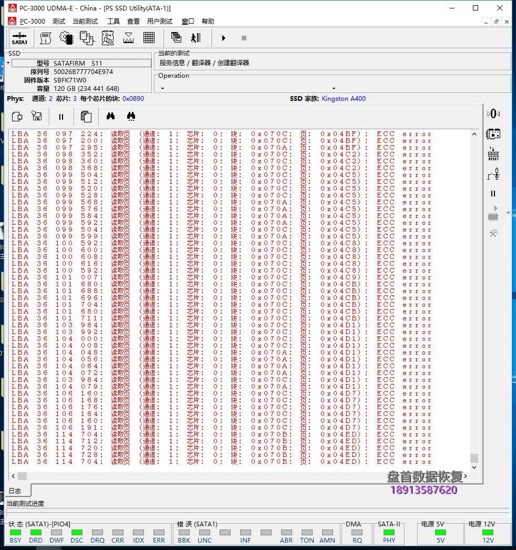
Task: Click the power switch icon in right sidebar
Action: pos(493,174)
